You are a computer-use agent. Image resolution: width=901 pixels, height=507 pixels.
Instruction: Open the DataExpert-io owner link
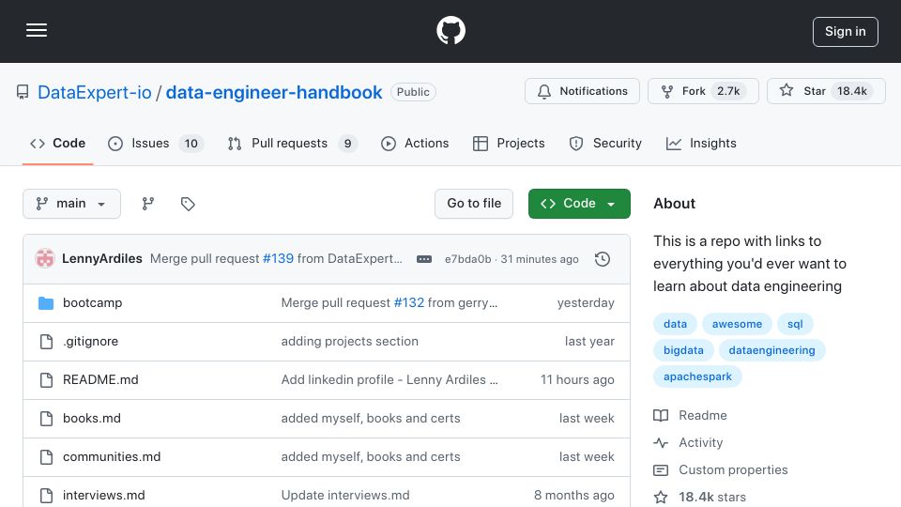[94, 92]
